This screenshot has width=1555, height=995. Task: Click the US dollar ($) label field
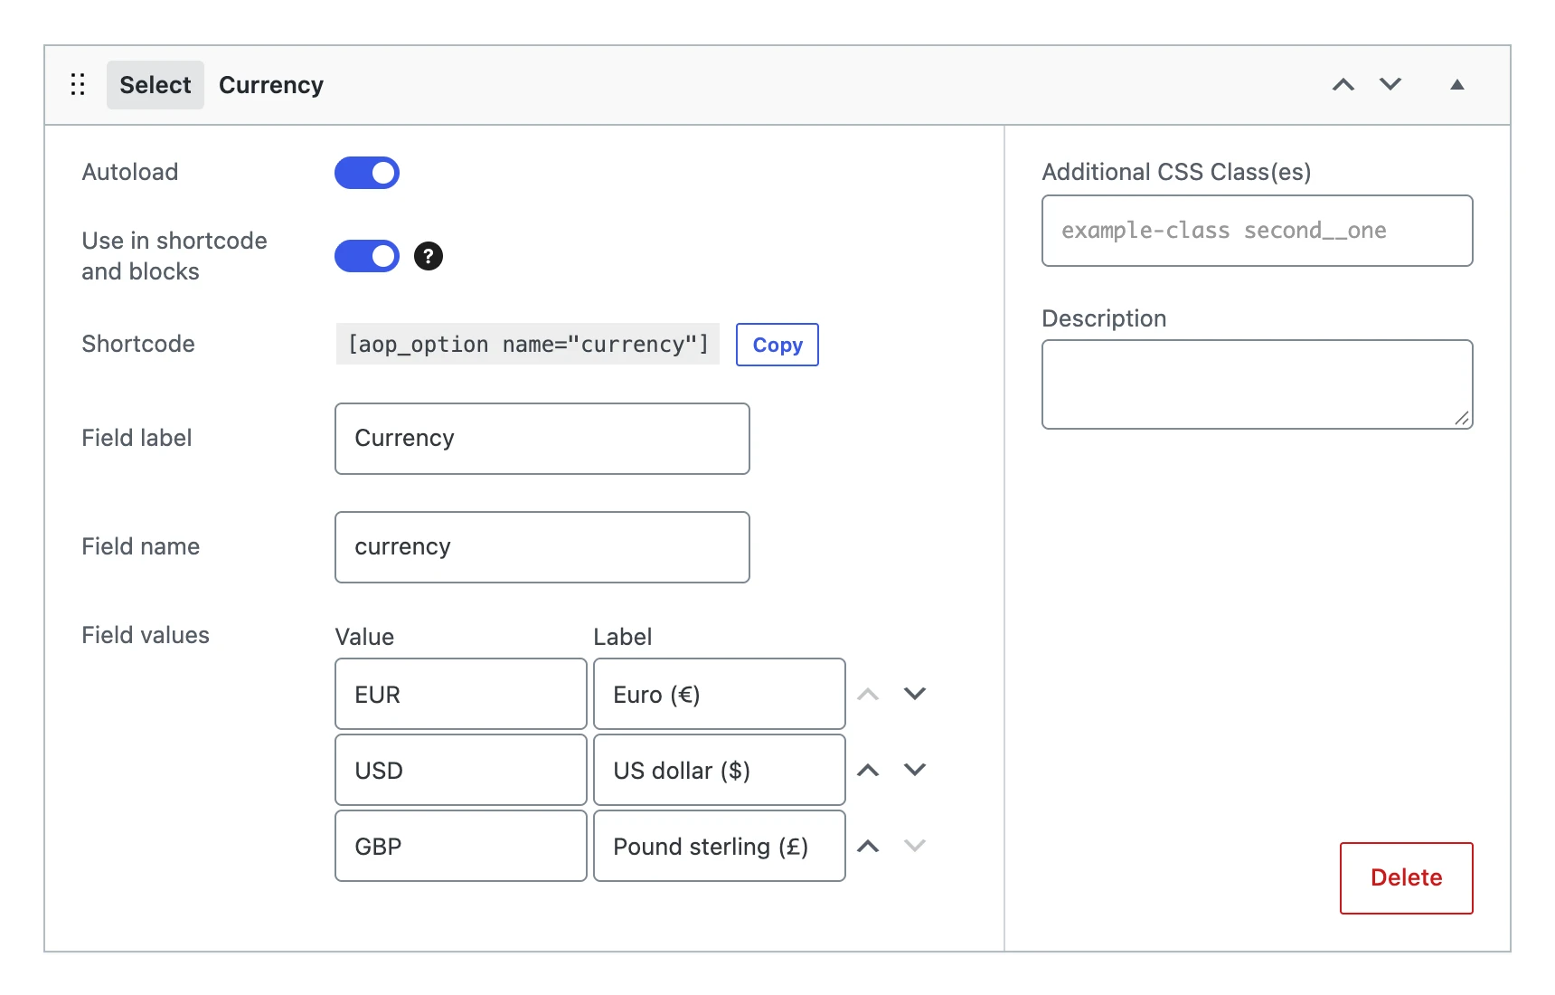[x=720, y=770]
